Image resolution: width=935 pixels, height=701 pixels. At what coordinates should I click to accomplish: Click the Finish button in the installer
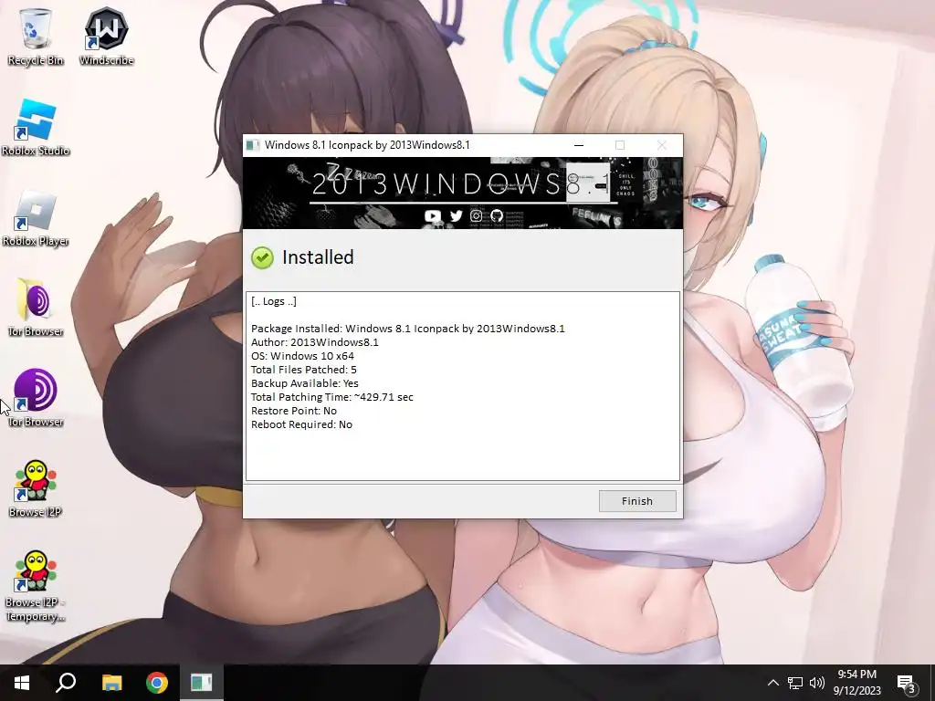[x=637, y=501]
